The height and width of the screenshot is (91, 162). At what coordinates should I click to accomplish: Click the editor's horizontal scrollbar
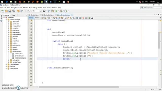(x=79, y=87)
